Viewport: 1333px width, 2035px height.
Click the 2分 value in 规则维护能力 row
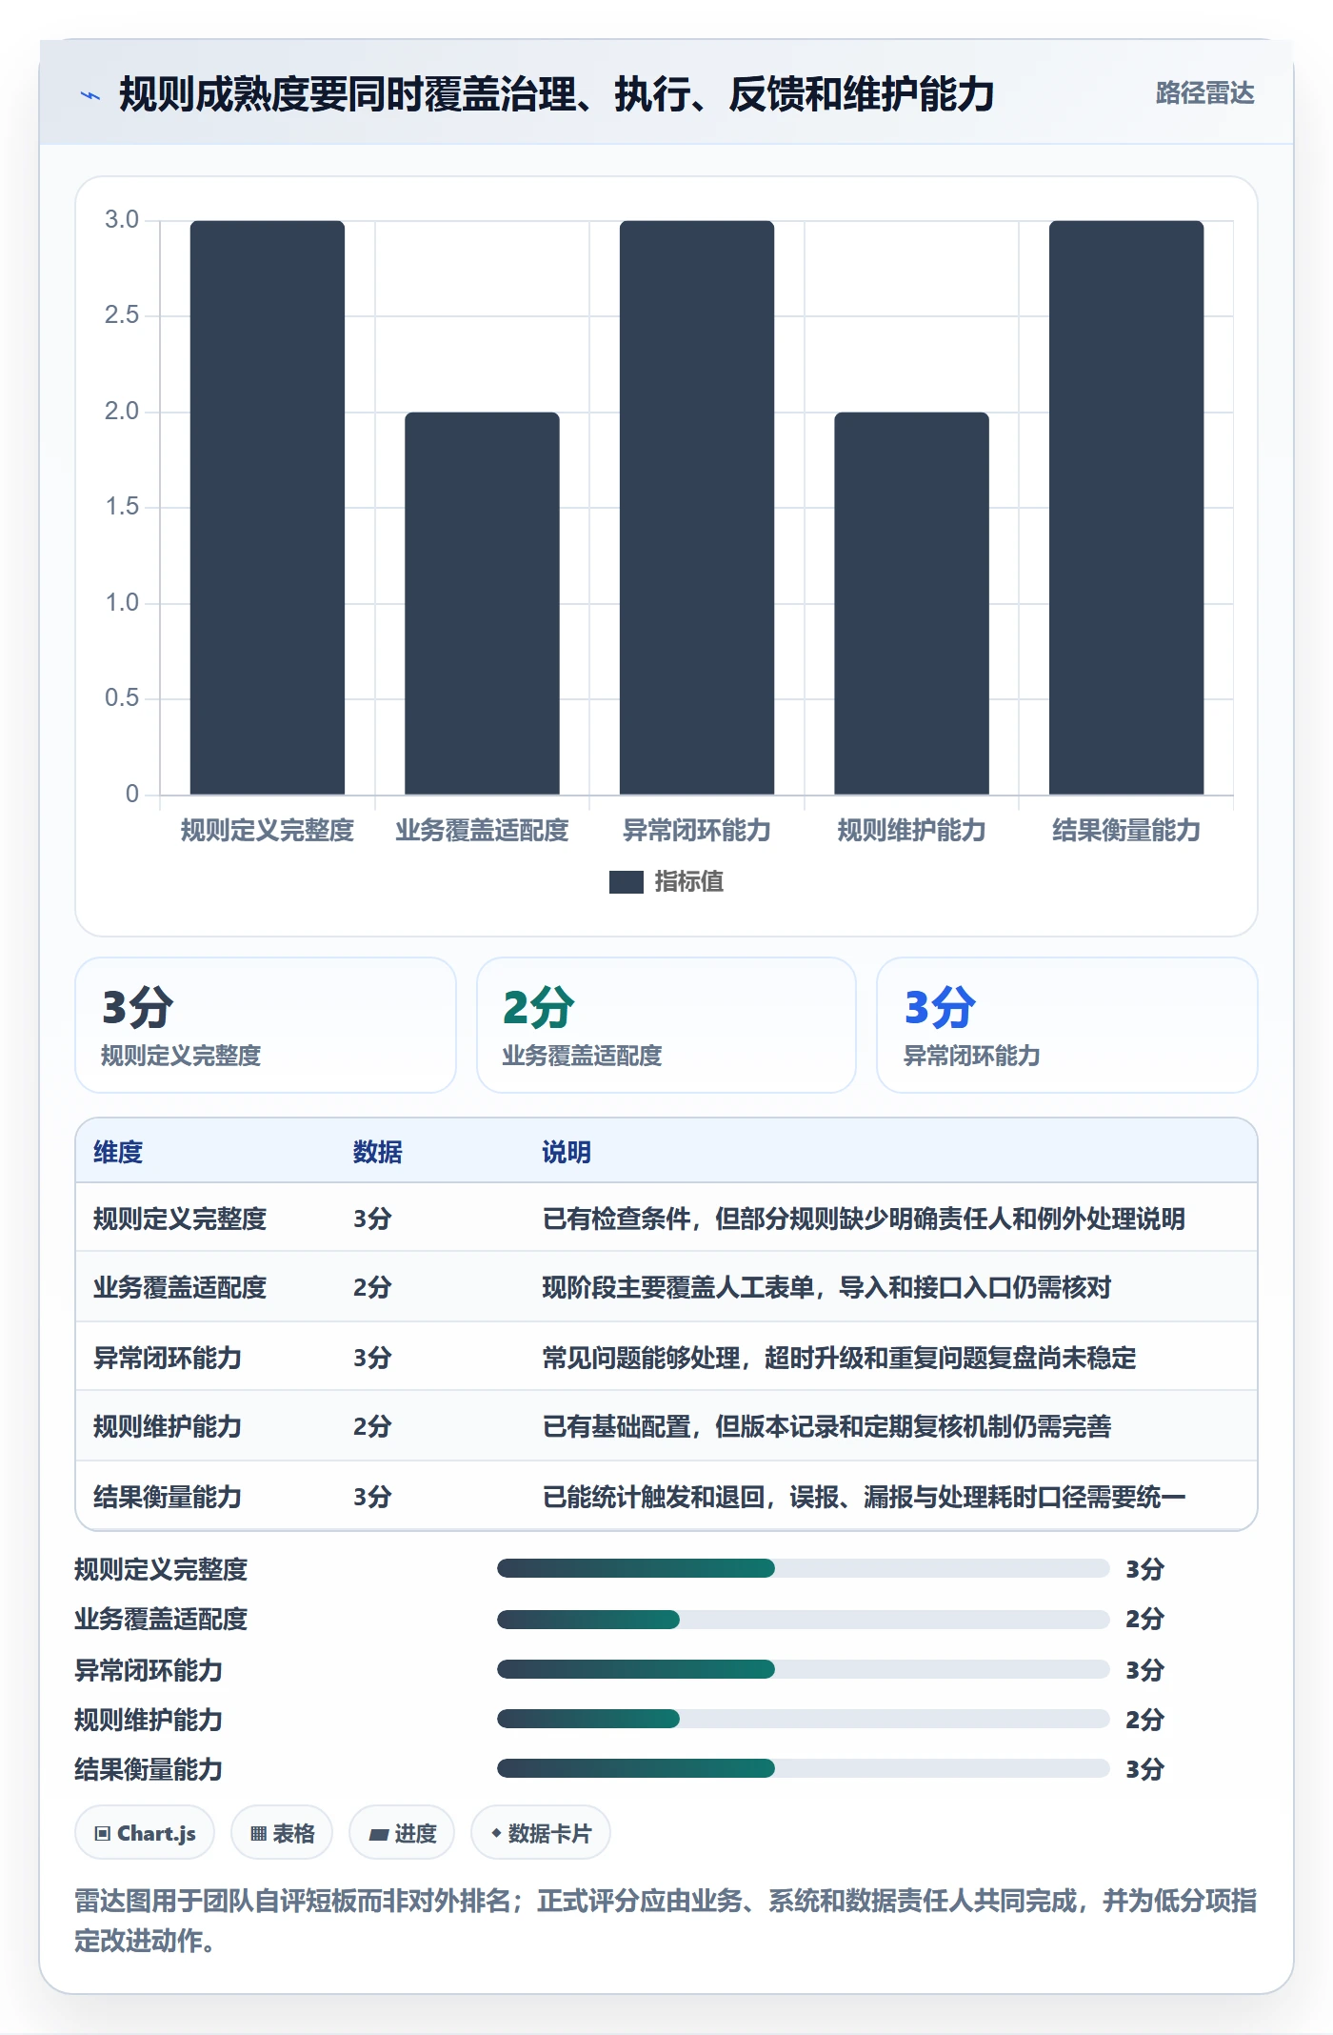pos(372,1426)
